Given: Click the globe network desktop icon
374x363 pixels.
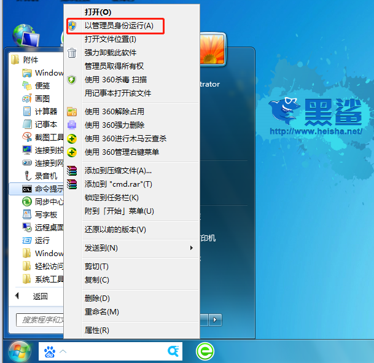Looking at the screenshot, I should [x=26, y=36].
